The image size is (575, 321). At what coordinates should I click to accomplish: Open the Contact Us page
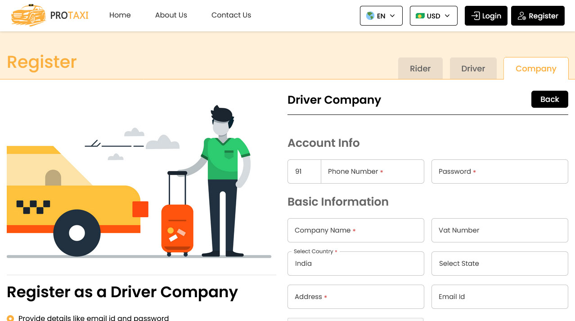click(x=231, y=15)
